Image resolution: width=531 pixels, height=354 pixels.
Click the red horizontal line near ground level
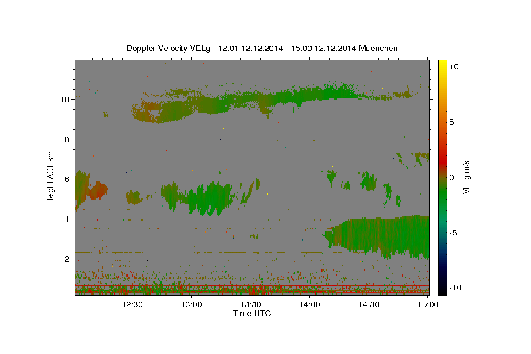pos(252,286)
